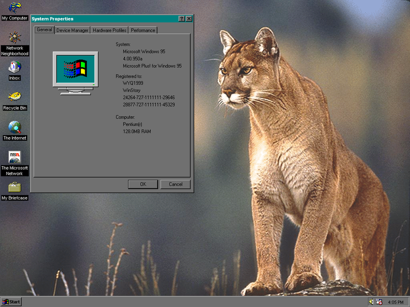Confirm with the OK button

click(144, 184)
